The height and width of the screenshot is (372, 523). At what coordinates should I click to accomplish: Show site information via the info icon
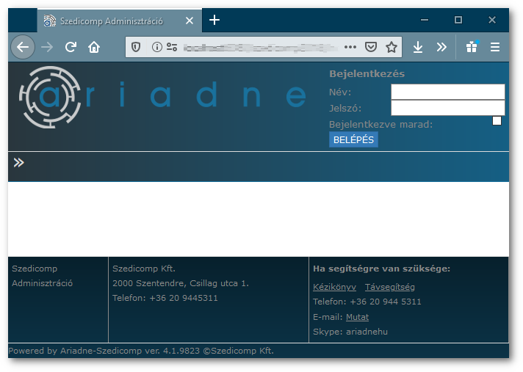(156, 47)
